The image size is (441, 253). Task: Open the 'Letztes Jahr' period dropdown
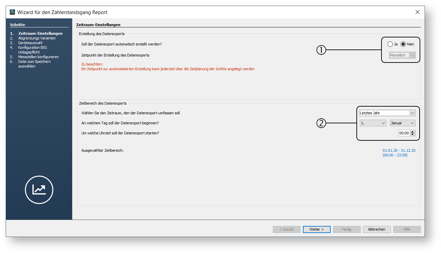387,113
